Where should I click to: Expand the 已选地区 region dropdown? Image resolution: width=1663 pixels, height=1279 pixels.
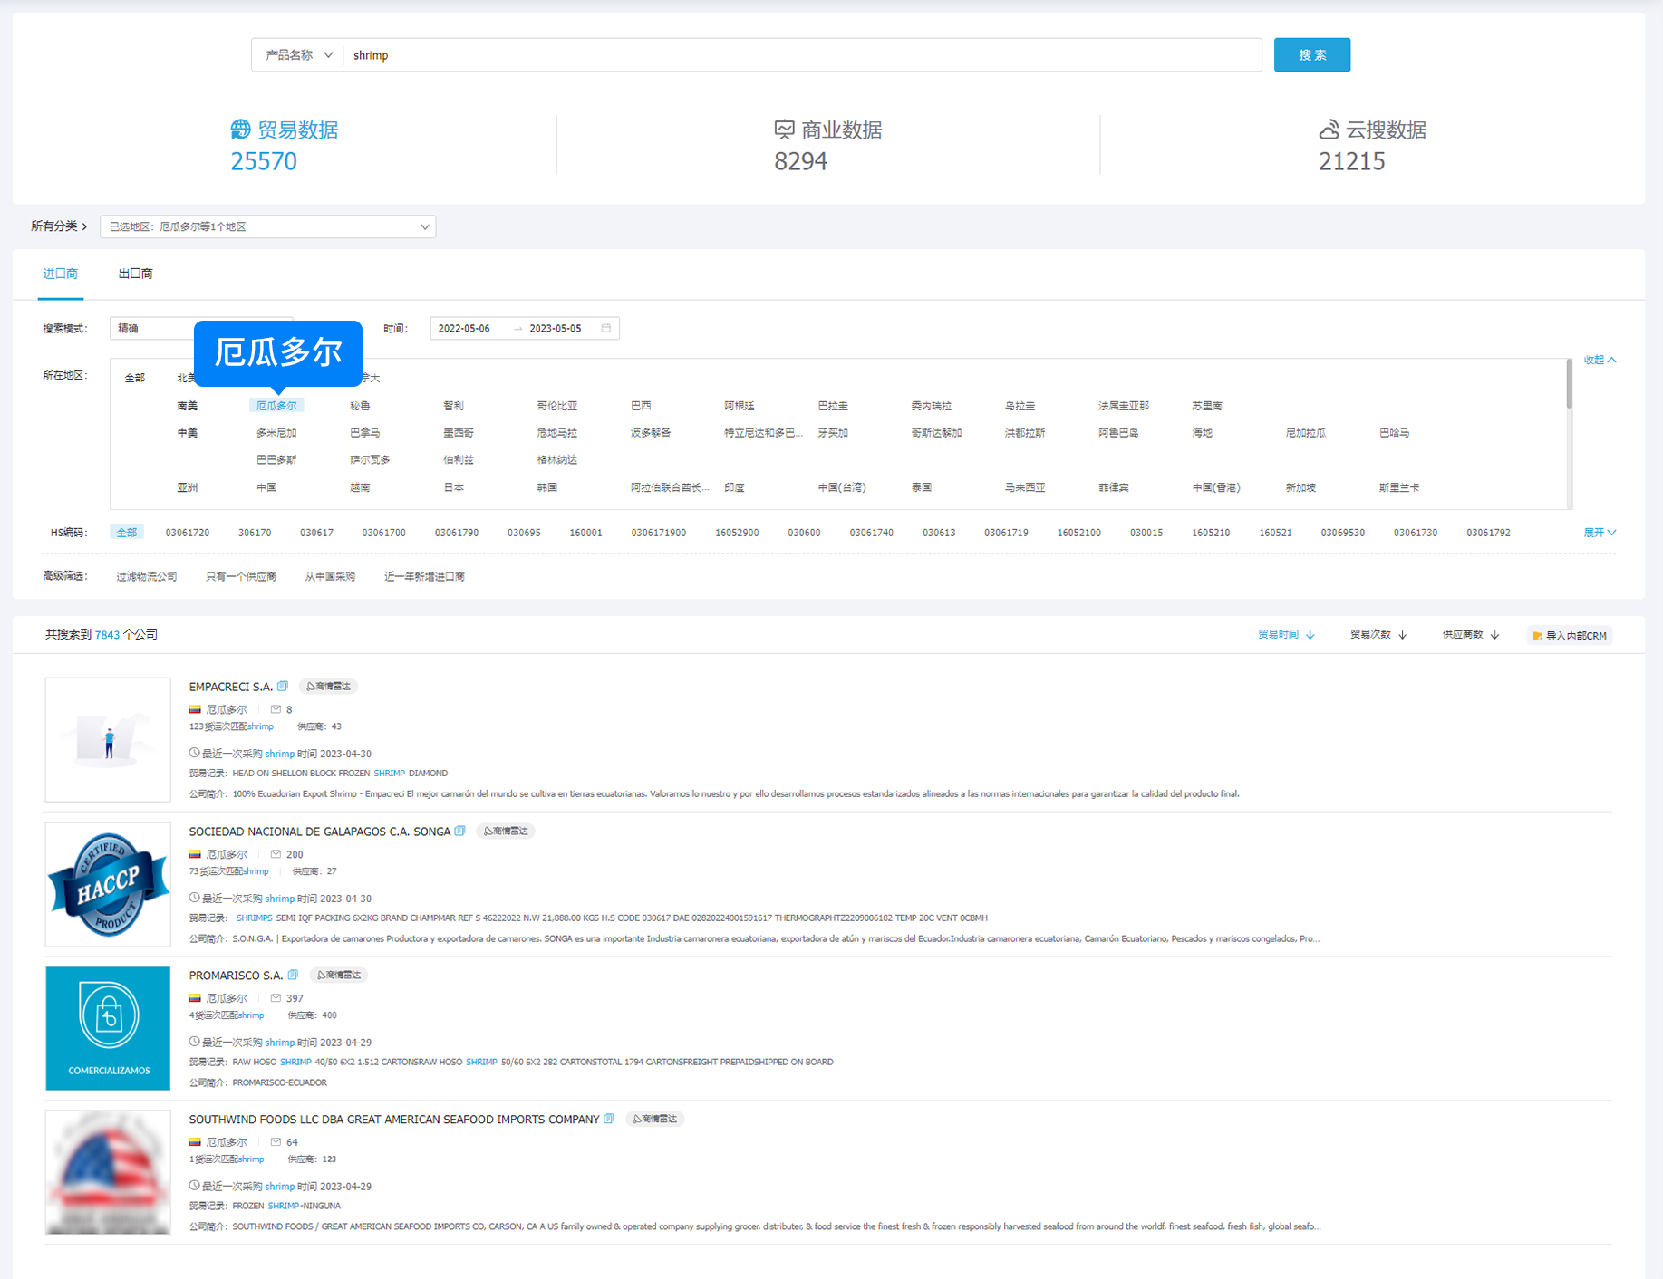pyautogui.click(x=268, y=226)
